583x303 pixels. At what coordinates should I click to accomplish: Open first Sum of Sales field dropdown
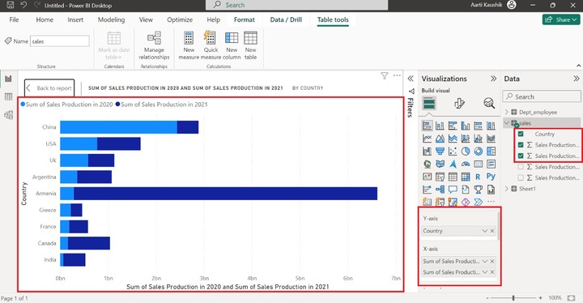(x=484, y=262)
